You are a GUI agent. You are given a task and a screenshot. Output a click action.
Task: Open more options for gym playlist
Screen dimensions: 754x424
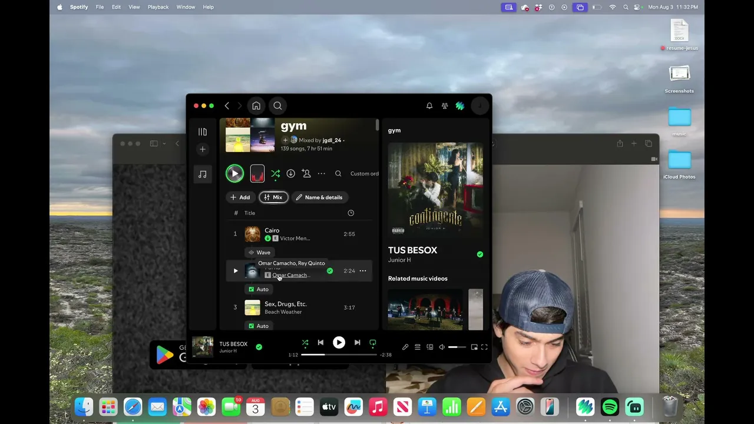pos(322,174)
